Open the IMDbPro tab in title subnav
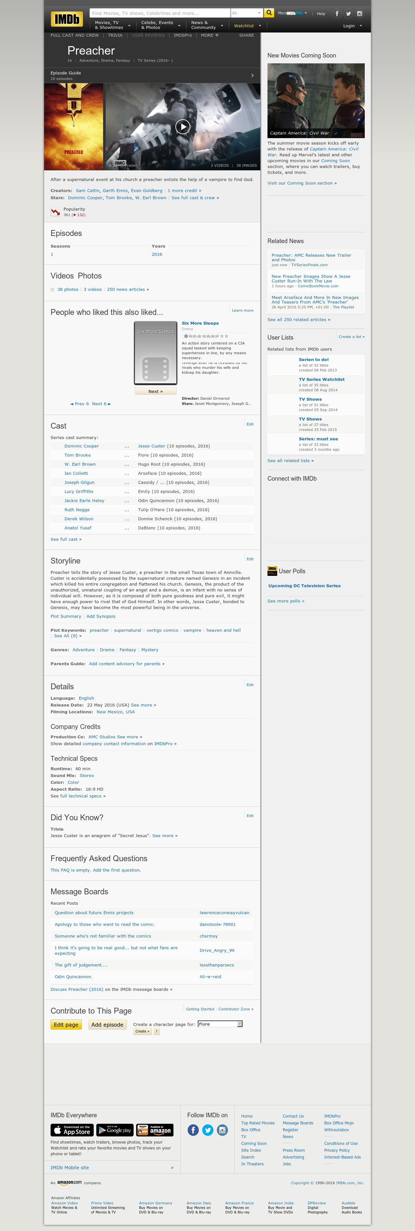415x1231 pixels. [x=183, y=35]
